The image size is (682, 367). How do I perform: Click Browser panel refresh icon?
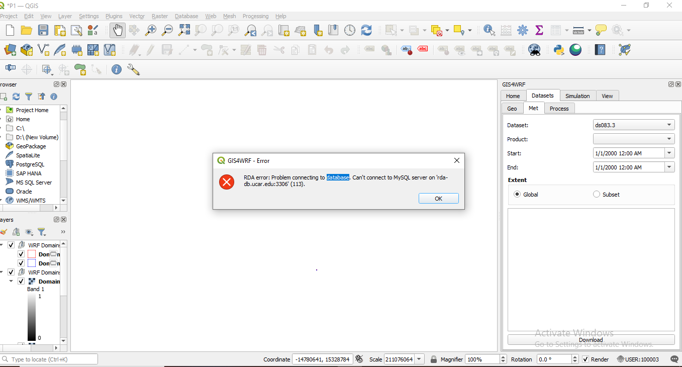tap(16, 97)
